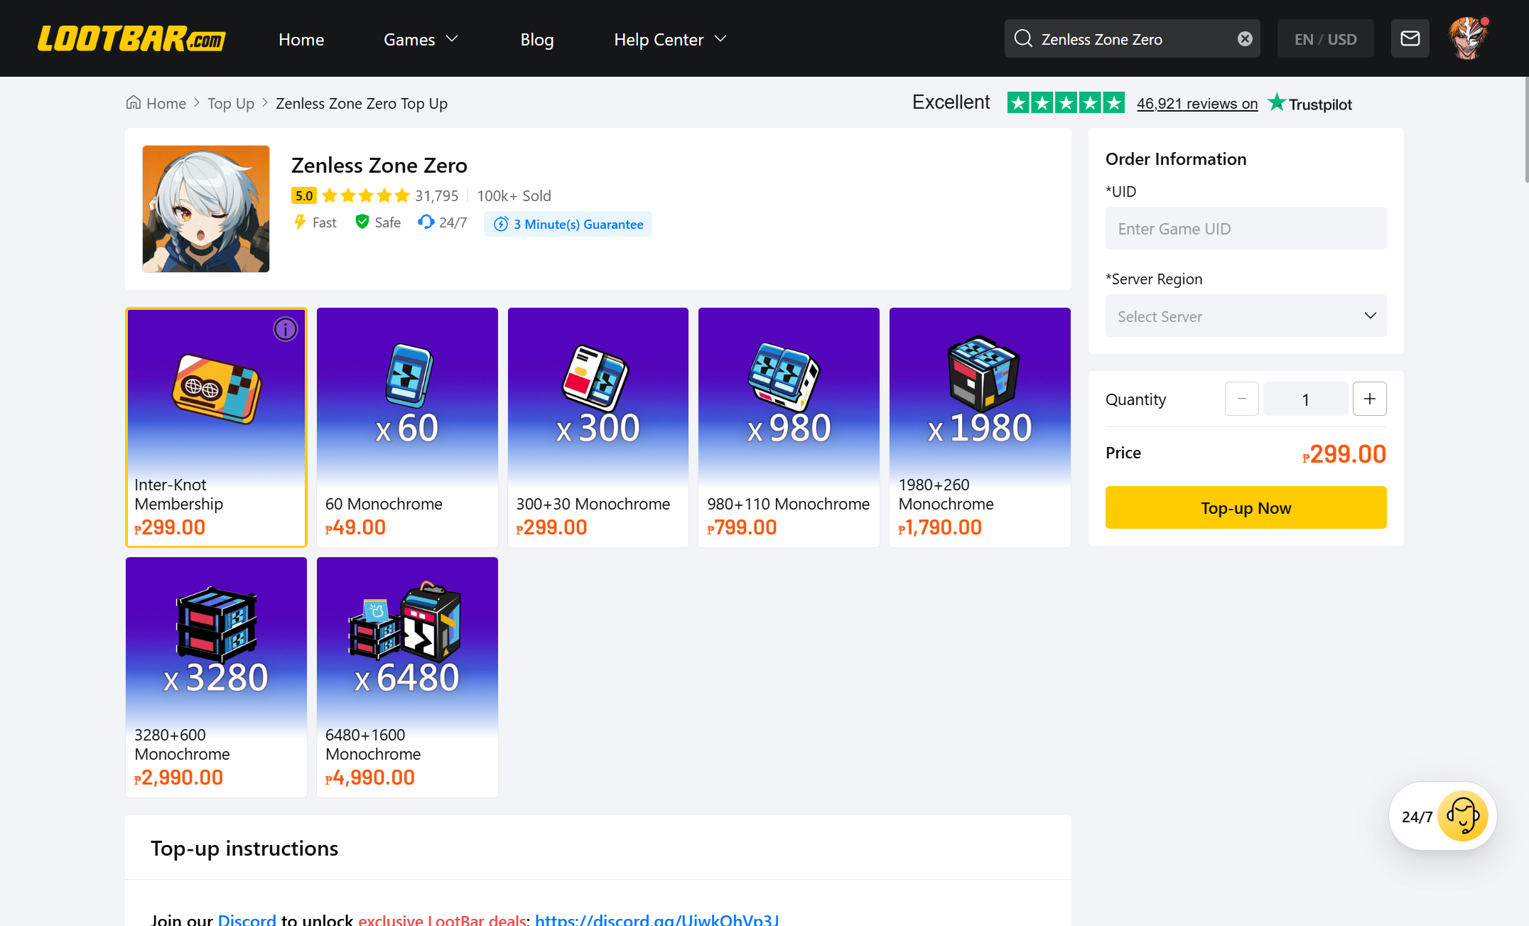Image resolution: width=1529 pixels, height=926 pixels.
Task: Select the 60 Monochrome package
Action: 407,427
